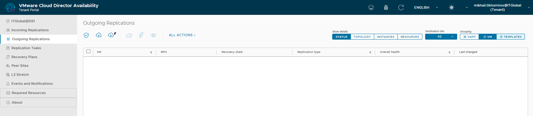Viewport: 533px width, 116px height.
Task: Click the greyed eye view icon
Action: [153, 35]
